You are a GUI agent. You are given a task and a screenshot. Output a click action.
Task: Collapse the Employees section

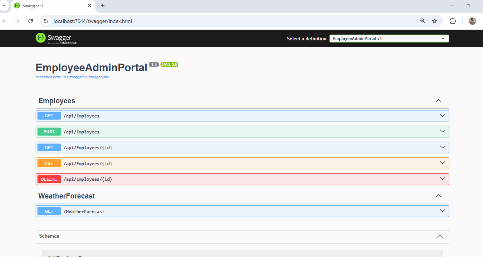(x=439, y=101)
